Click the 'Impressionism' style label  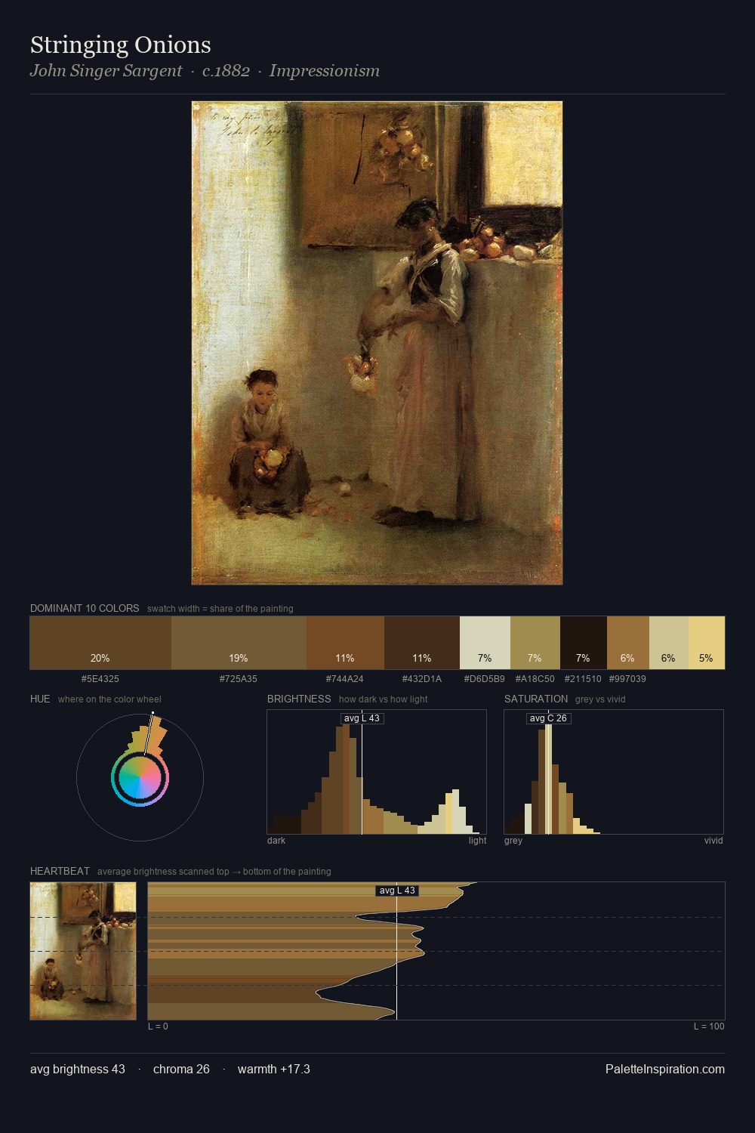click(x=325, y=71)
